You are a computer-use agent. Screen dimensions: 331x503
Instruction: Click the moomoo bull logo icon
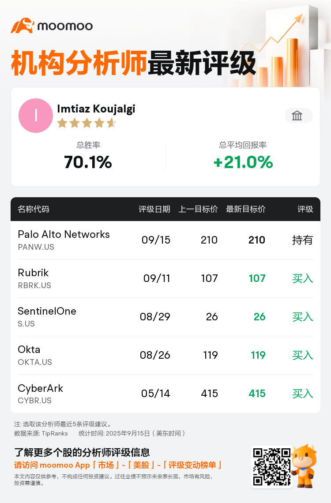pyautogui.click(x=23, y=26)
